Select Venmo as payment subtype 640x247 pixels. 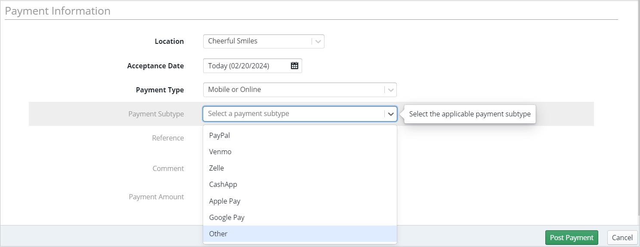click(x=300, y=152)
